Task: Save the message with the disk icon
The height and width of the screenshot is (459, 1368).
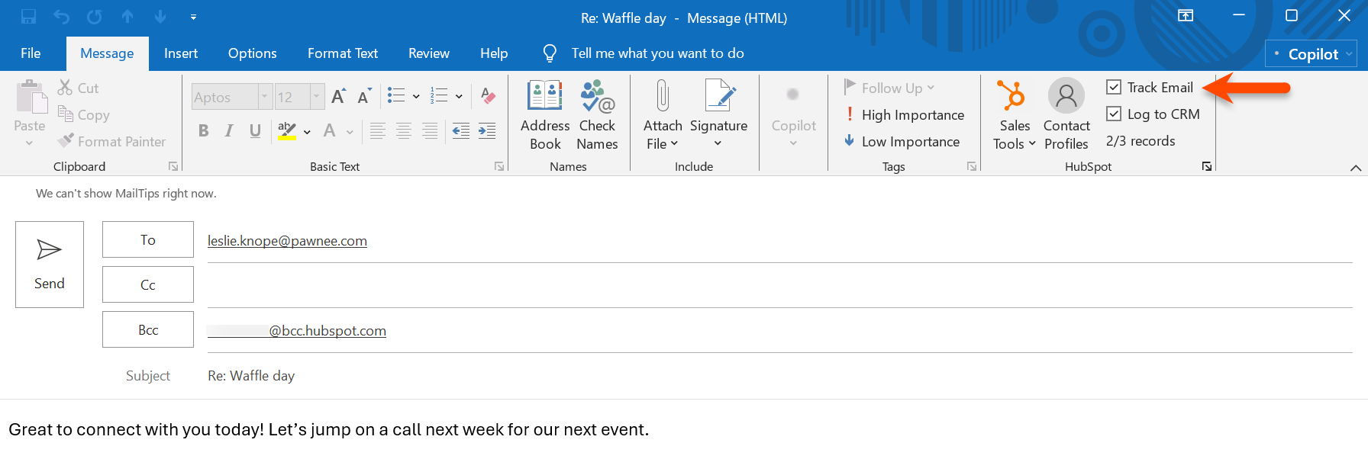Action: [x=28, y=17]
